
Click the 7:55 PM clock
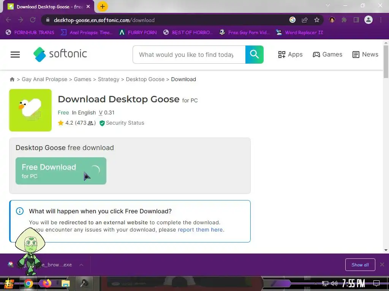(x=354, y=283)
